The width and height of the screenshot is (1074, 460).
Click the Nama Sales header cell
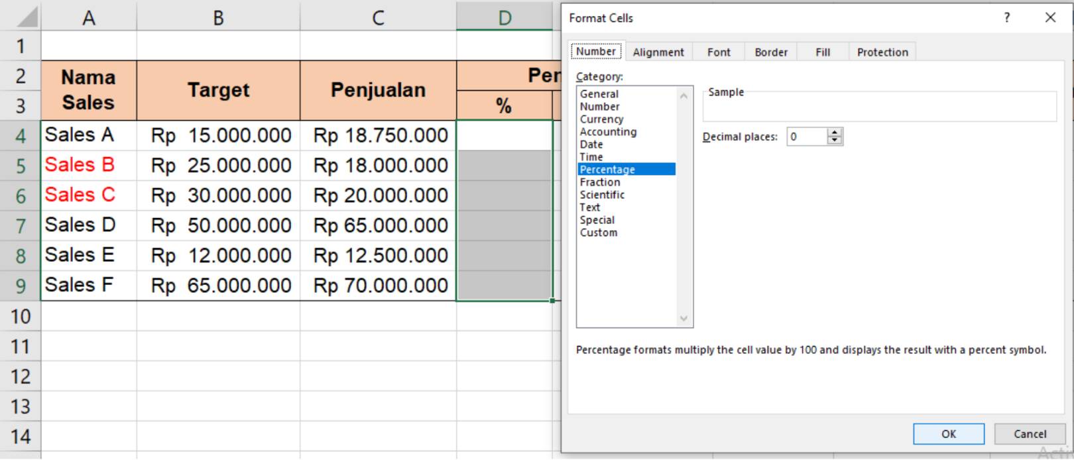(x=89, y=90)
